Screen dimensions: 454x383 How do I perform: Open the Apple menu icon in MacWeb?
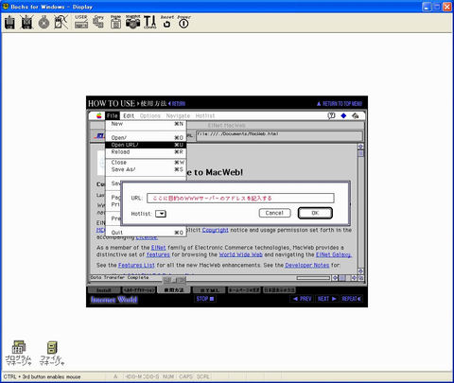[x=99, y=115]
